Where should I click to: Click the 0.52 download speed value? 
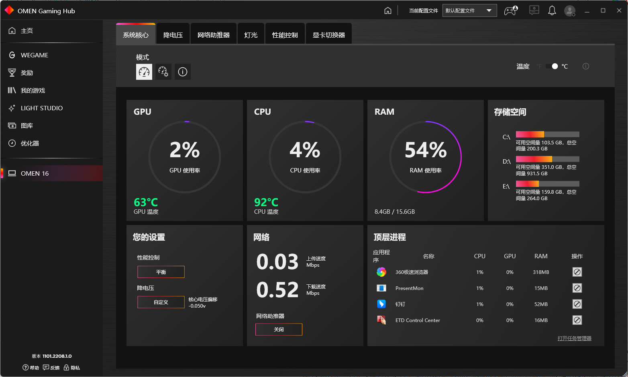click(x=277, y=290)
